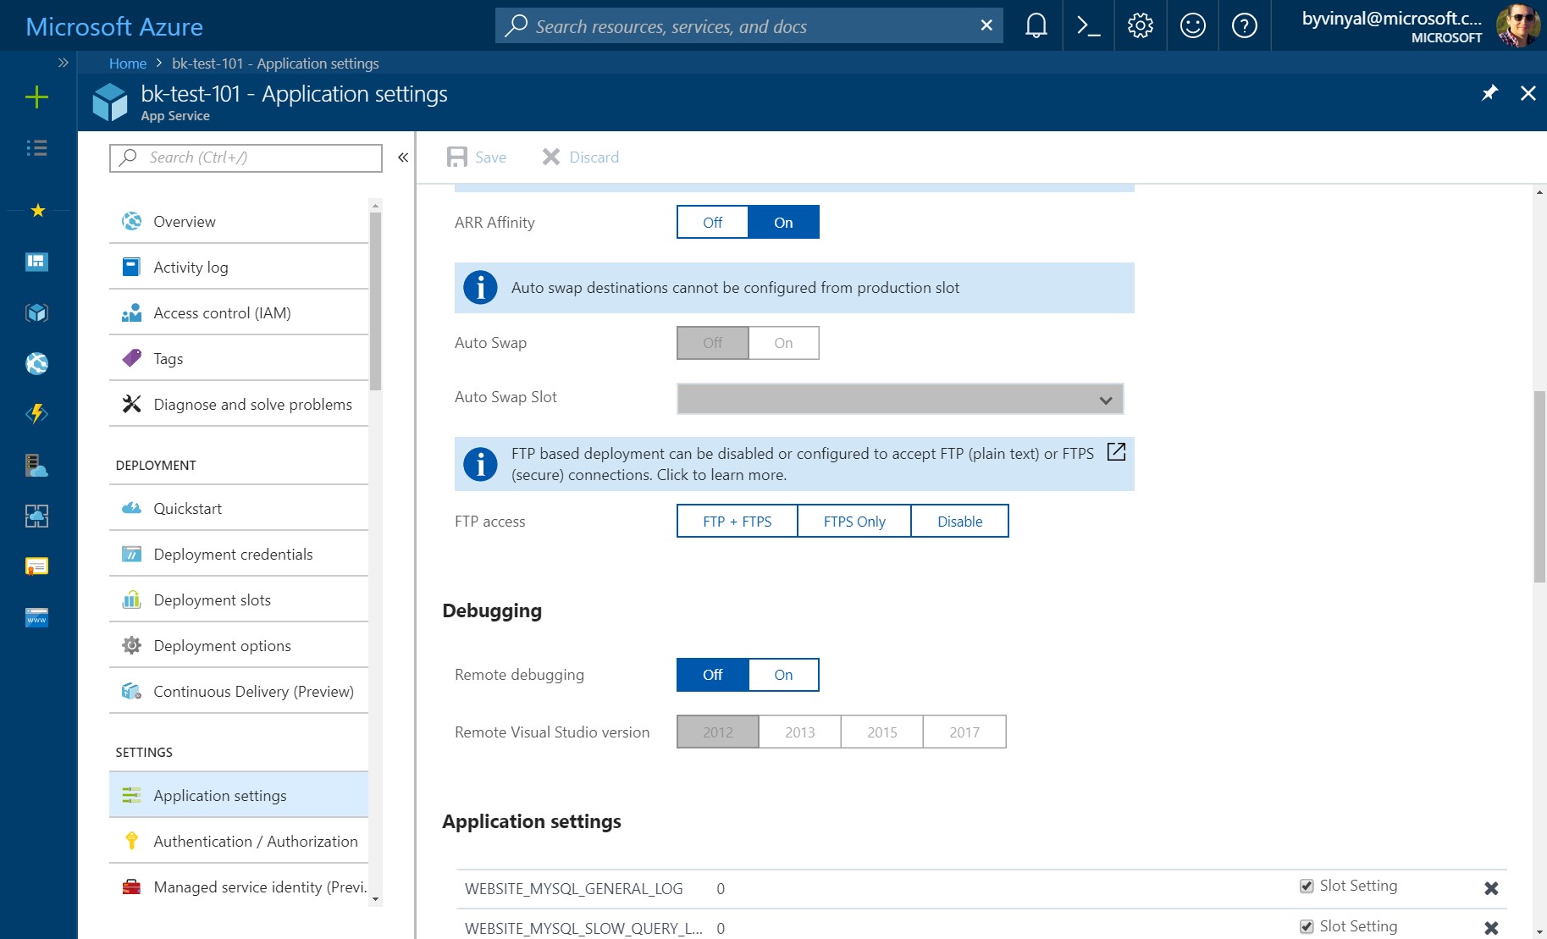
Task: Pin this blade with the pin icon
Action: click(x=1489, y=93)
